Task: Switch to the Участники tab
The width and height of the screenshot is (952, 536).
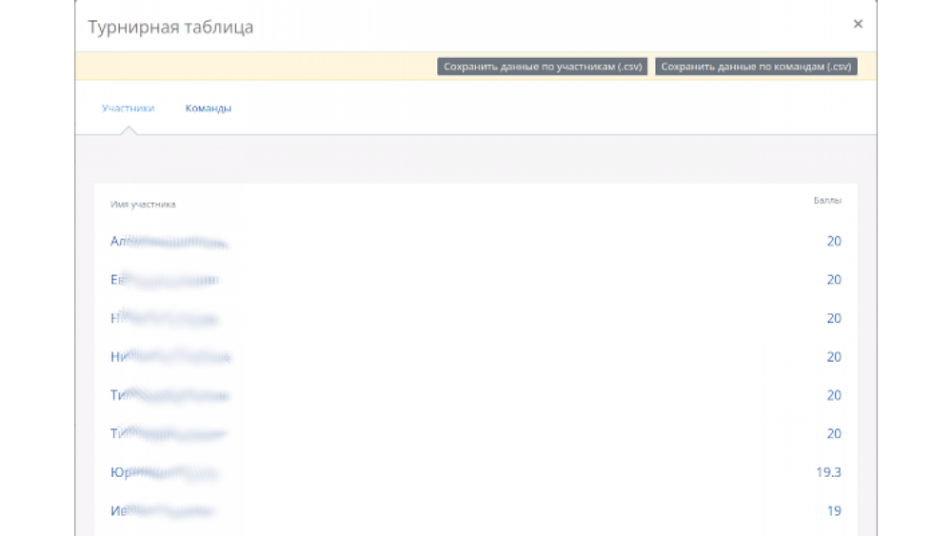Action: click(128, 108)
